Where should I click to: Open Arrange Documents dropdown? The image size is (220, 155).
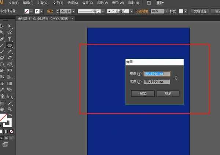160,3
